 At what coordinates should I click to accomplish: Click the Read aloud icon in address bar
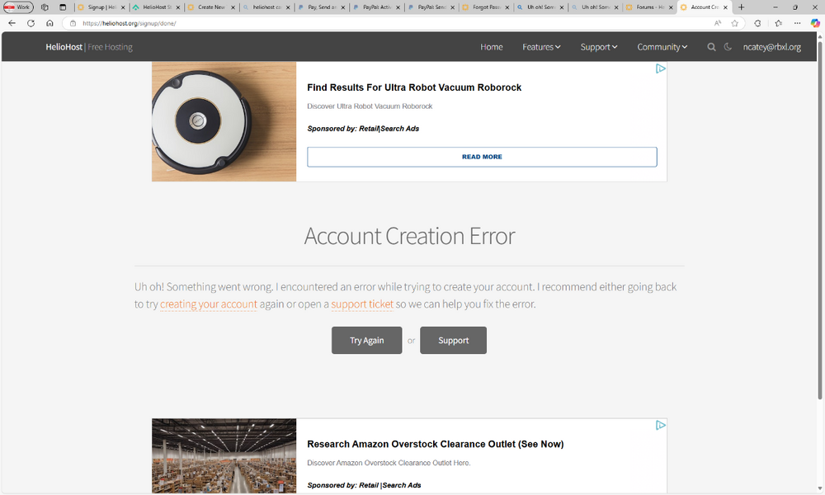click(718, 23)
